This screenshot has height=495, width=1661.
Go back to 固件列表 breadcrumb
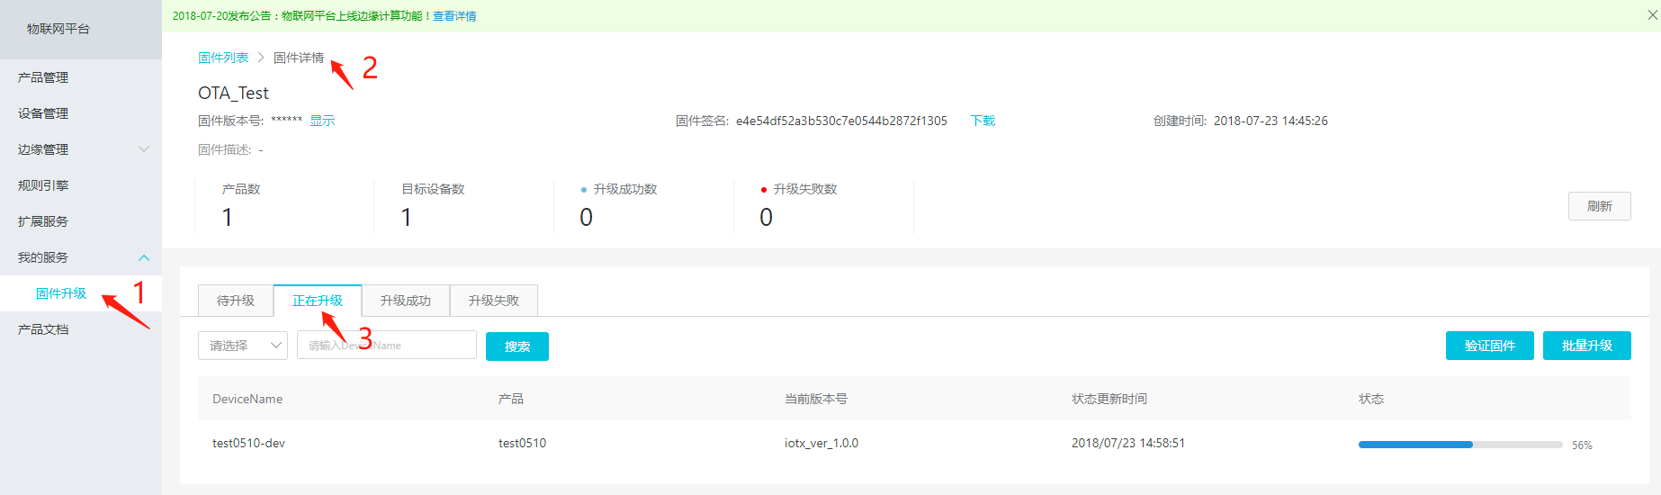pyautogui.click(x=223, y=58)
